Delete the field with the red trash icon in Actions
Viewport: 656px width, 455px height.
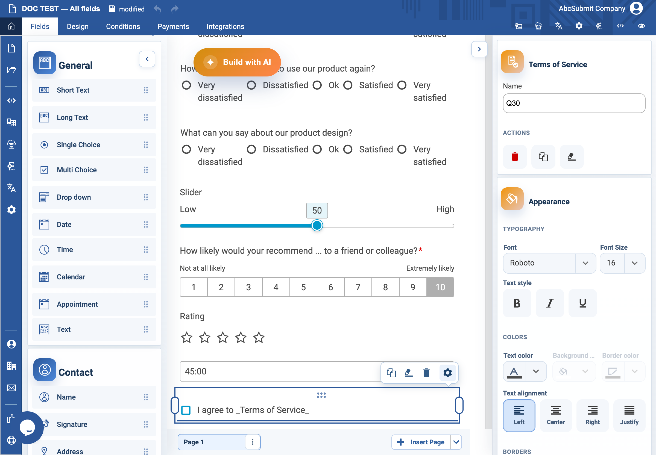click(x=514, y=157)
